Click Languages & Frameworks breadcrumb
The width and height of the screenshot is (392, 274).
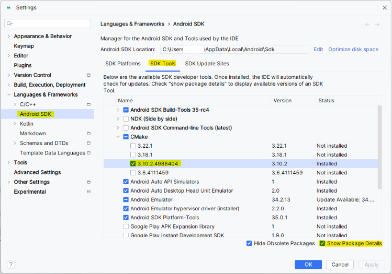(132, 24)
